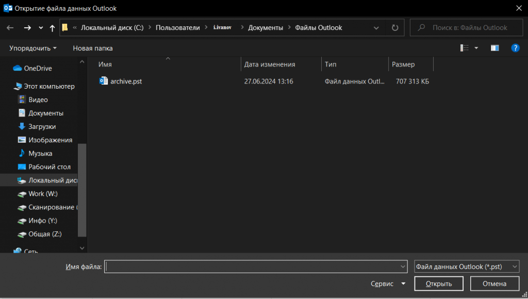Expand the view options dropdown arrow

pyautogui.click(x=476, y=48)
